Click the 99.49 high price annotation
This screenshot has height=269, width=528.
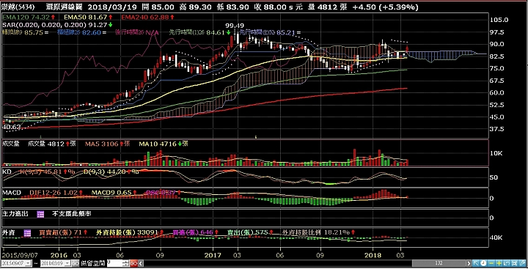click(x=235, y=25)
